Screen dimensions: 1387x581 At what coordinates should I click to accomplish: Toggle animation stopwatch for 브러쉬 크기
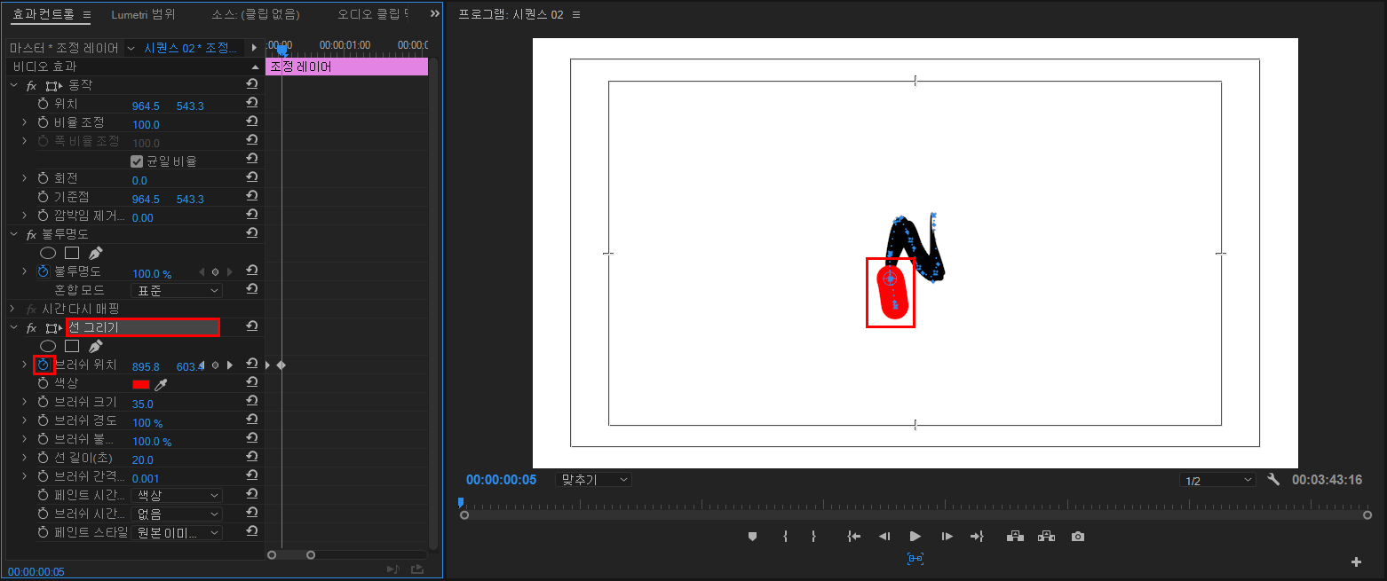click(43, 402)
